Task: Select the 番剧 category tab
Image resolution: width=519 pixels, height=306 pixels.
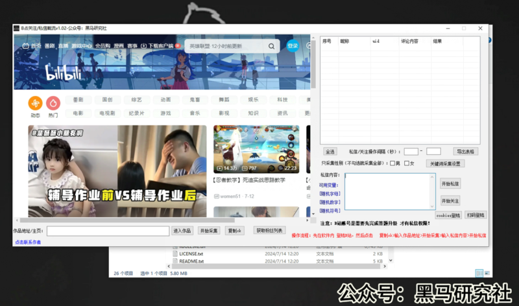Action: (x=78, y=100)
